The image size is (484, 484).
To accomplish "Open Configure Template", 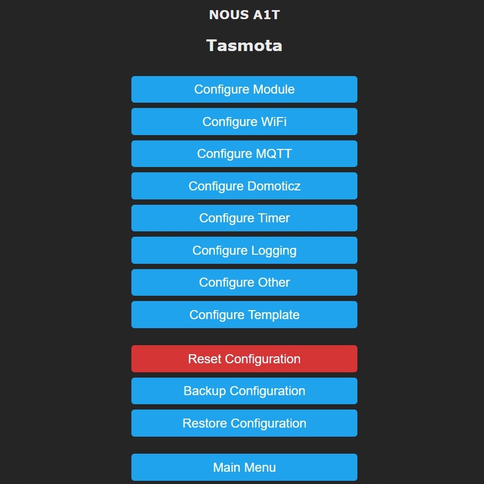I will tap(244, 315).
